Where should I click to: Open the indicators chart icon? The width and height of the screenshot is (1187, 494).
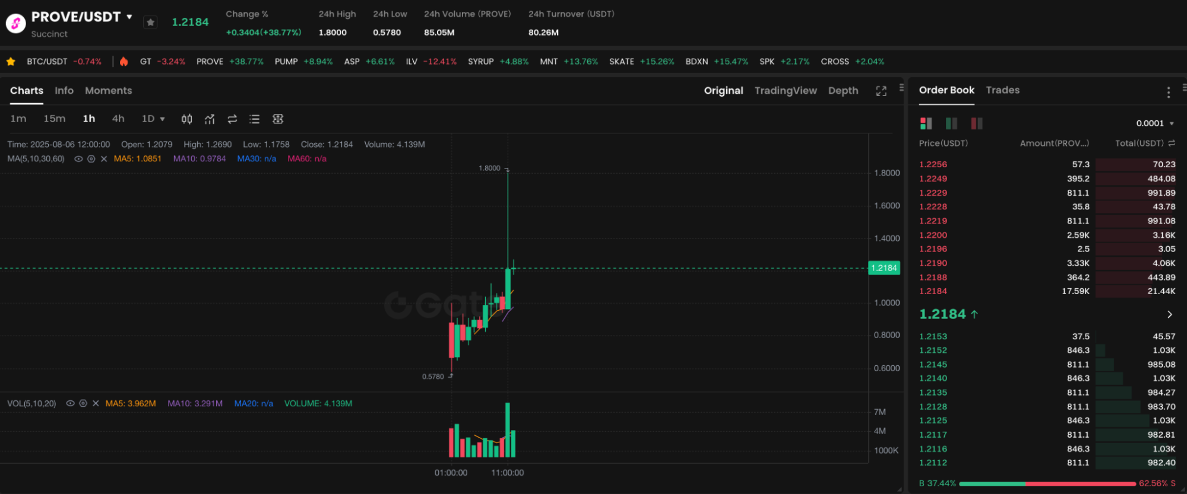pos(210,119)
